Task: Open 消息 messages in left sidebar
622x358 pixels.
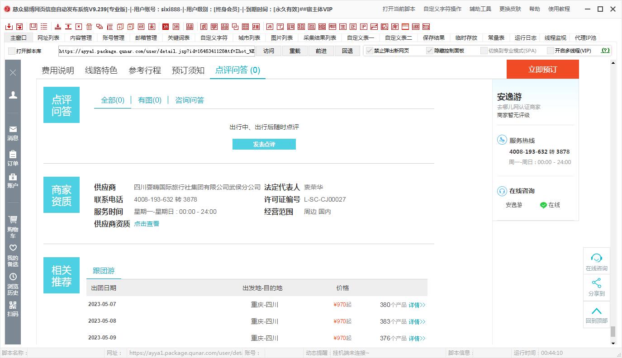Action: (x=13, y=133)
